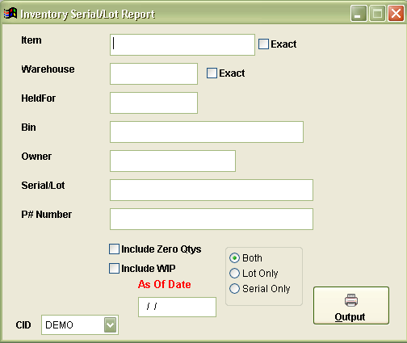Click the printer icon on Output button

point(351,300)
